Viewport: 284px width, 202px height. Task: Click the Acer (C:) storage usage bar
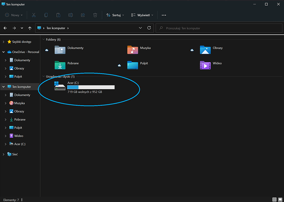tap(91, 87)
